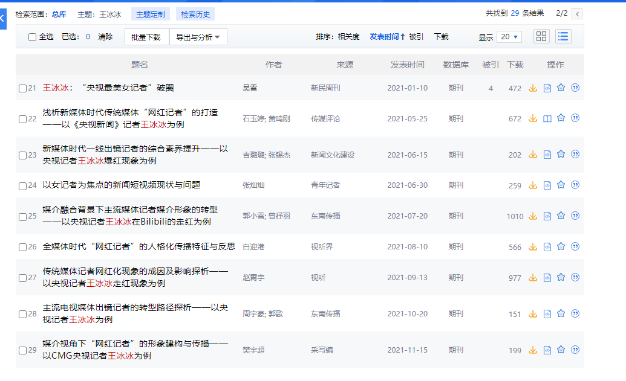626x381 pixels.
Task: Tick the checkbox for result 22
Action: click(23, 119)
